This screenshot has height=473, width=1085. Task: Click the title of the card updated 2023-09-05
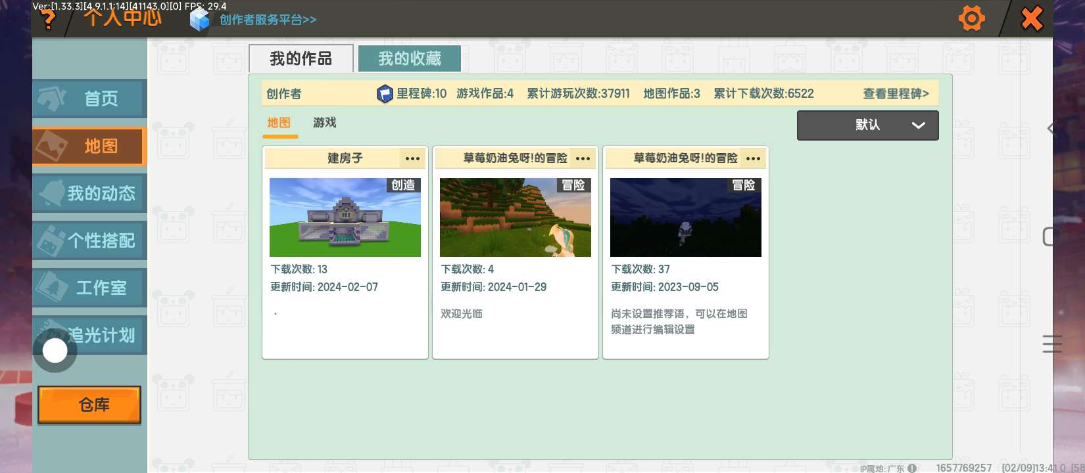point(686,158)
